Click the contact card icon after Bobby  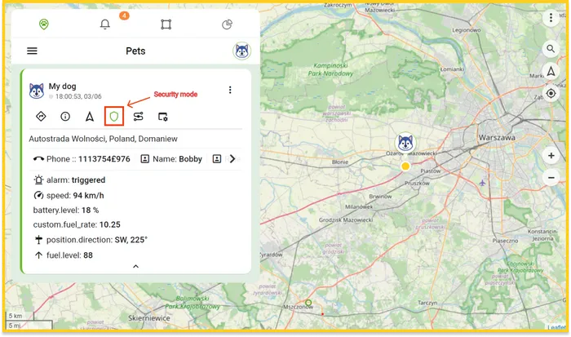point(217,159)
